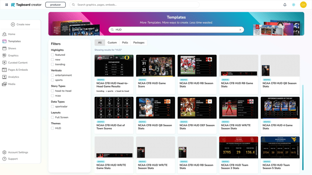Check the ncaa story type
This screenshot has height=175, width=312.
coord(53,95)
